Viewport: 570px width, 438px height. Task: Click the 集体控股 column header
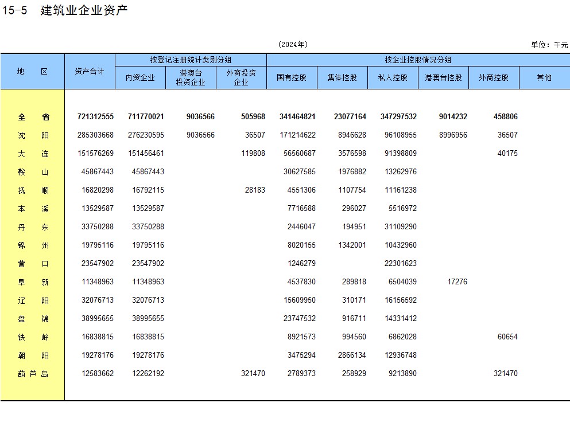coord(342,77)
